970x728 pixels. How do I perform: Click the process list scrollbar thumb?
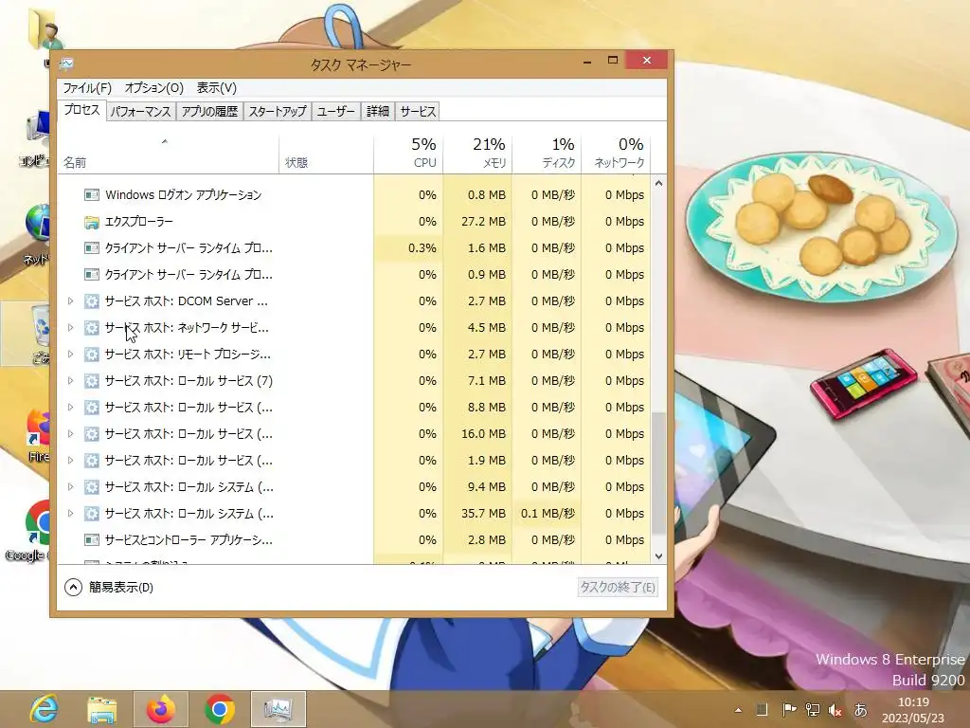click(x=659, y=474)
